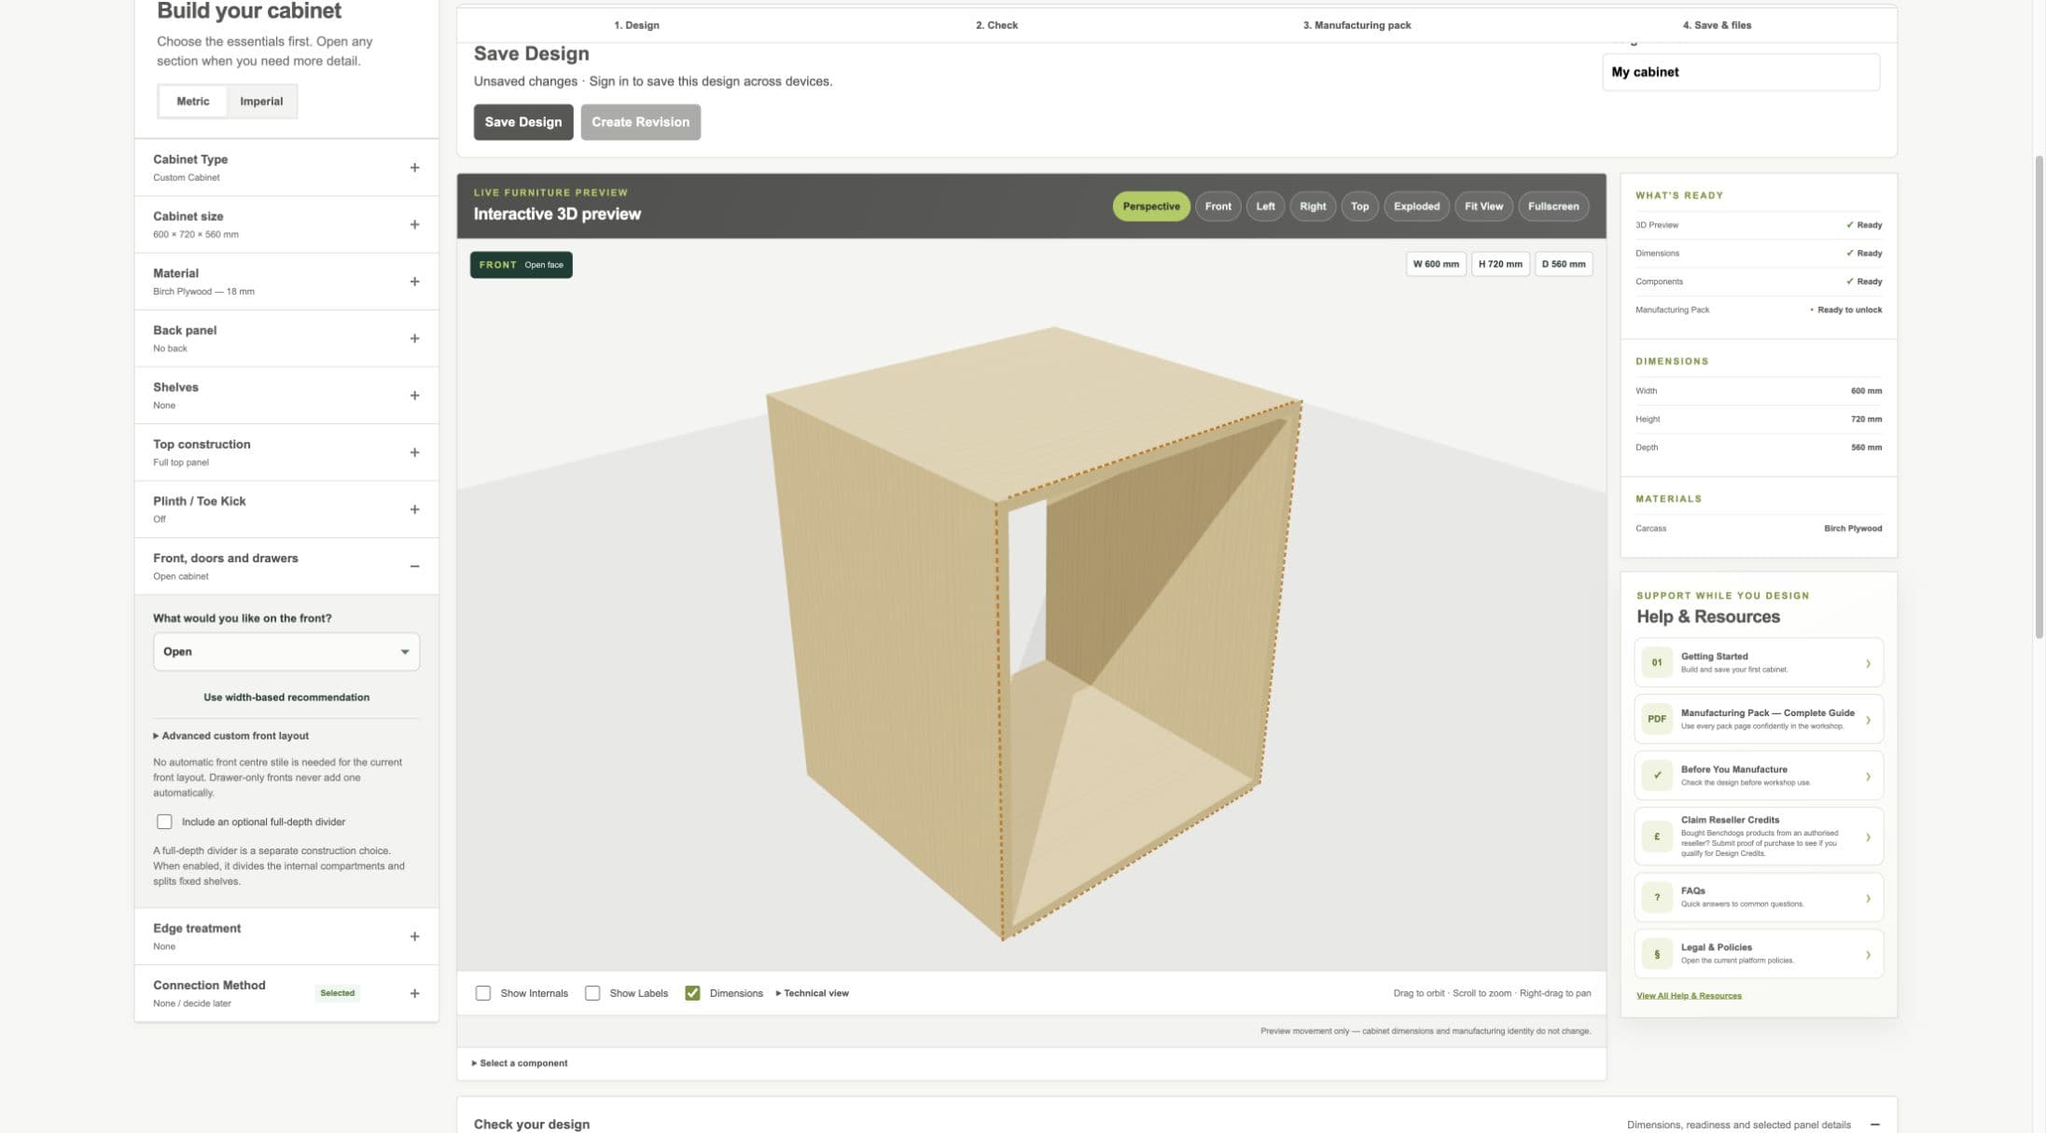Screen dimensions: 2046x1133
Task: Click the My cabinet name field
Action: pyautogui.click(x=1741, y=72)
